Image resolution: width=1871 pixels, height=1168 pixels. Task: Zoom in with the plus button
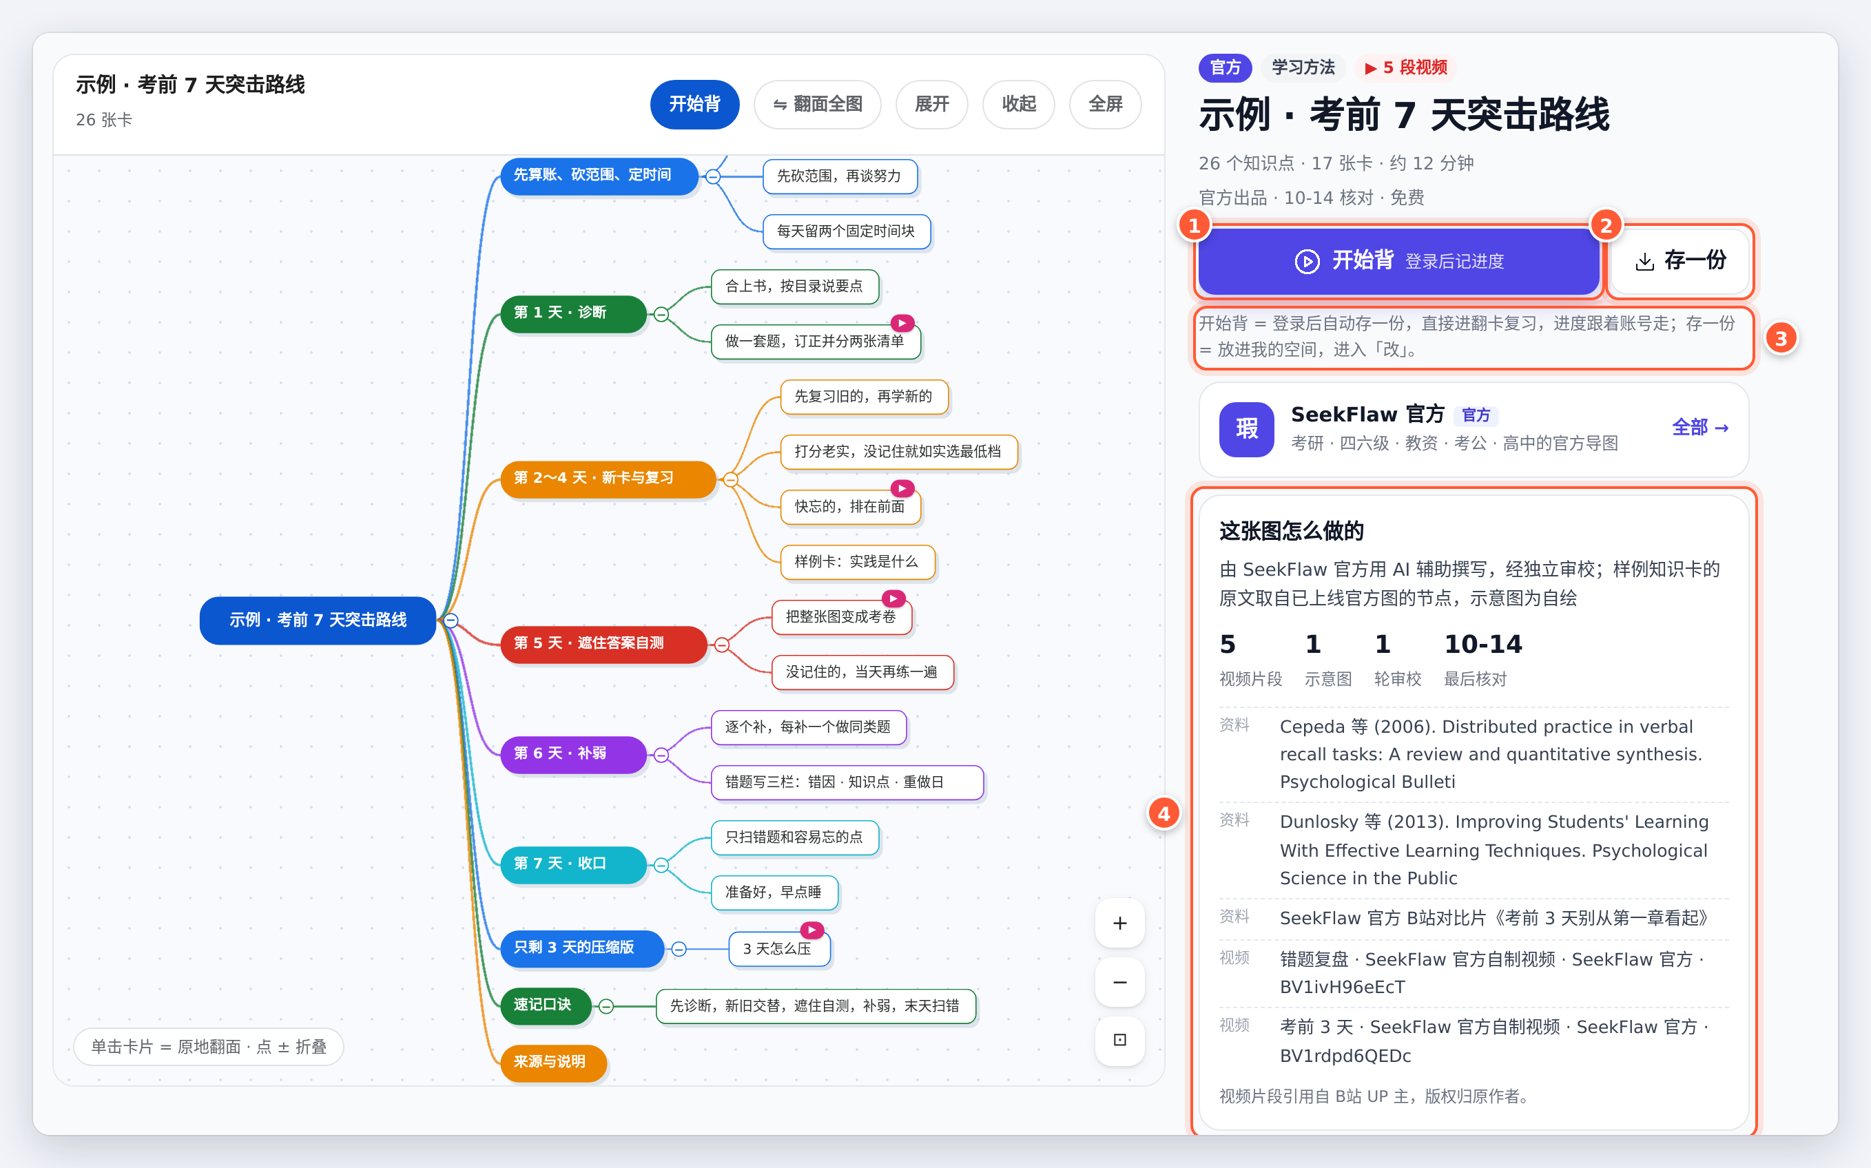coord(1119,923)
